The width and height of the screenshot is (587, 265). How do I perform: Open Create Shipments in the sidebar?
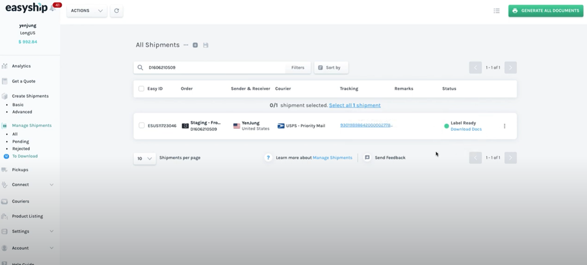(x=30, y=96)
